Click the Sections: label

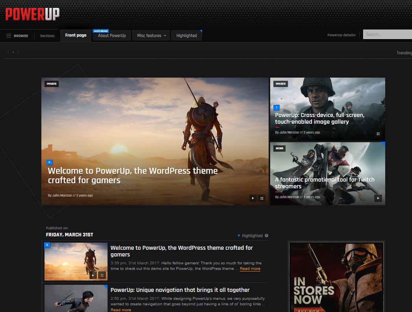point(48,36)
